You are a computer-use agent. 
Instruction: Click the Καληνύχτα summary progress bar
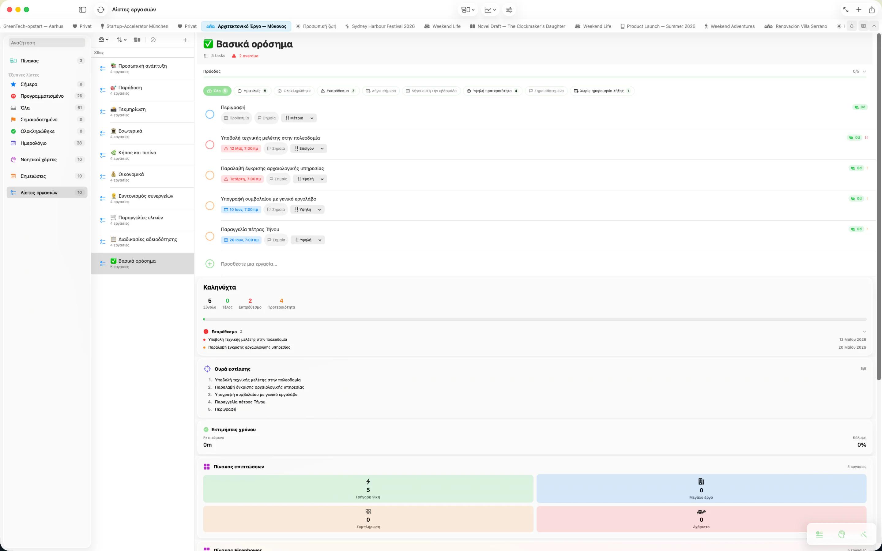pos(535,319)
